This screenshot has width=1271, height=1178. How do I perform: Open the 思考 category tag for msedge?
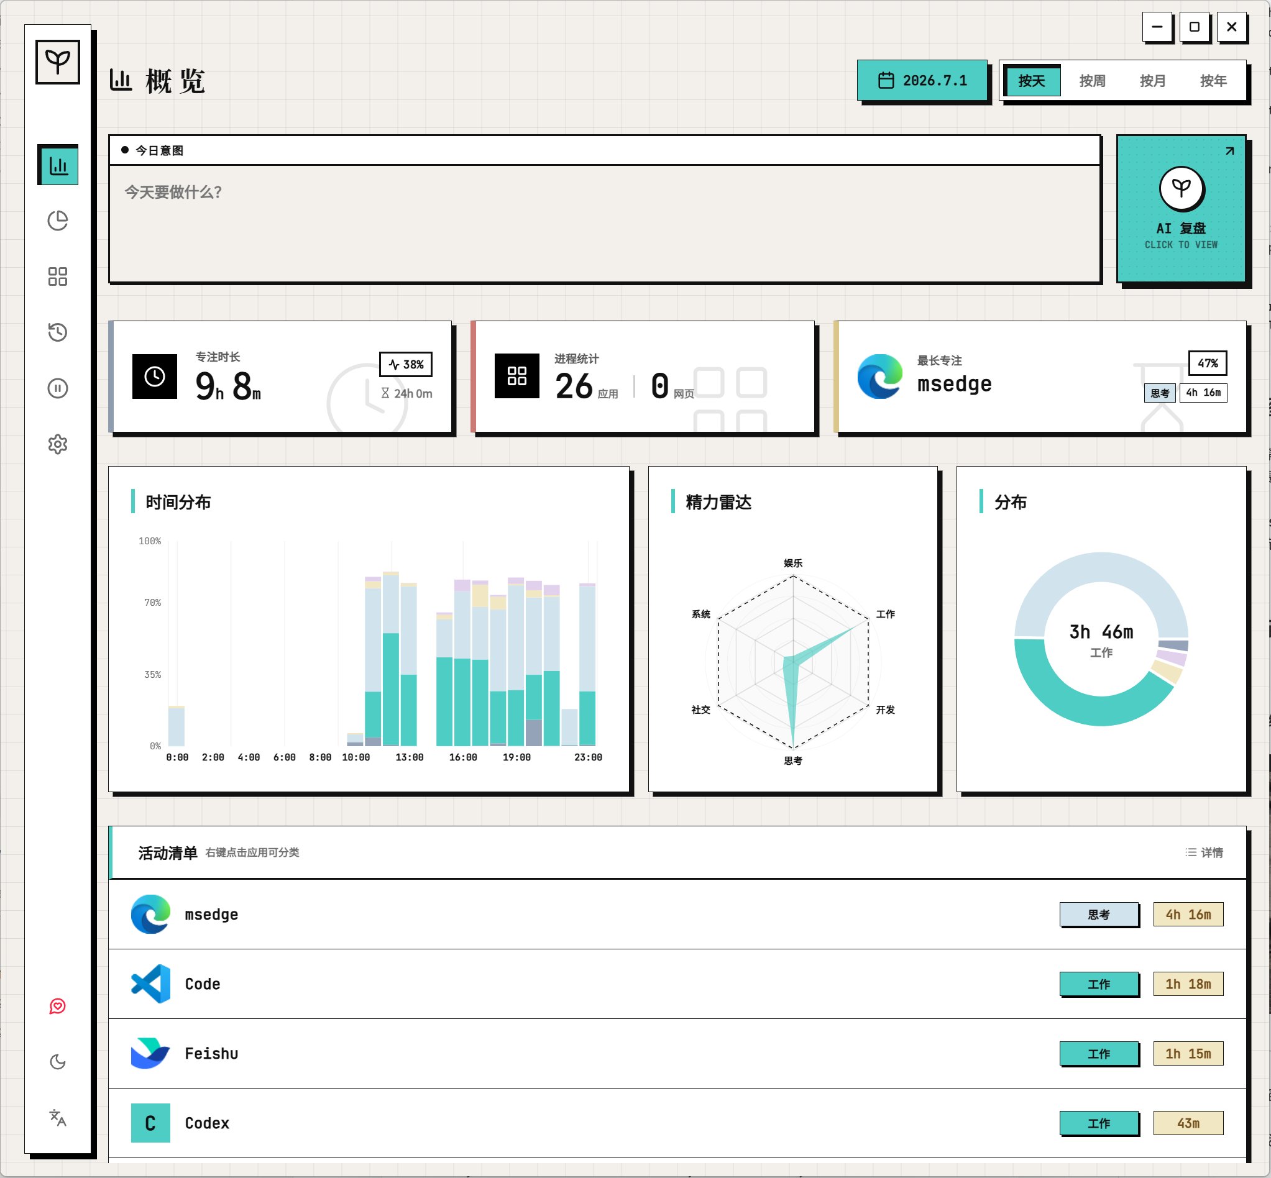(1099, 914)
